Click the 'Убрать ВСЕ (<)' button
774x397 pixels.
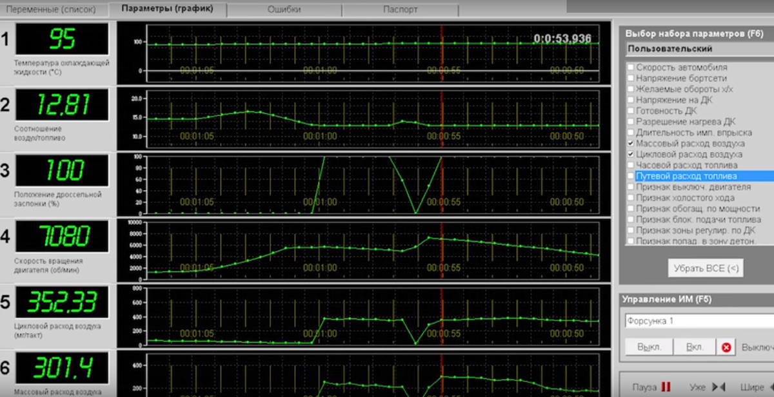point(706,267)
